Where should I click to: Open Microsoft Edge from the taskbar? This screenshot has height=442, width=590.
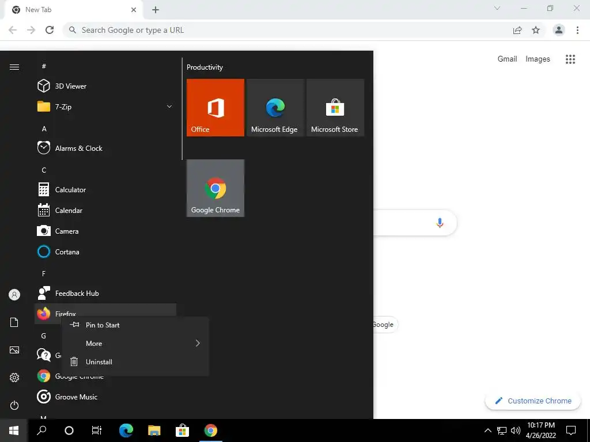(126, 430)
